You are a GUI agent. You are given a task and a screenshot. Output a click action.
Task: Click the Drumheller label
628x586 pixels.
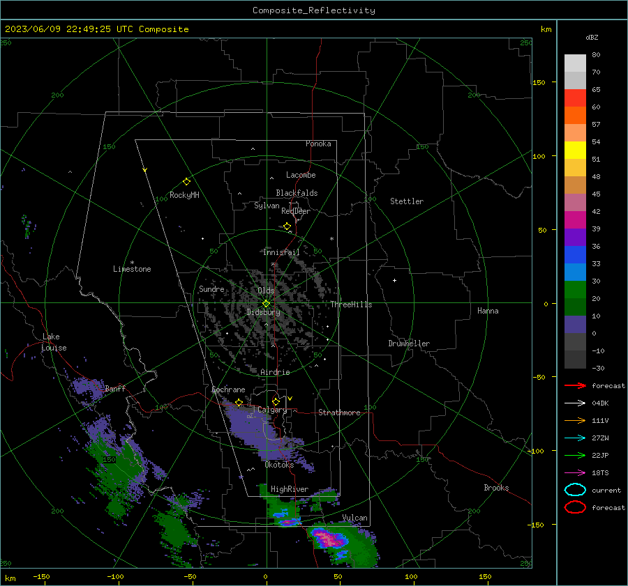[409, 344]
